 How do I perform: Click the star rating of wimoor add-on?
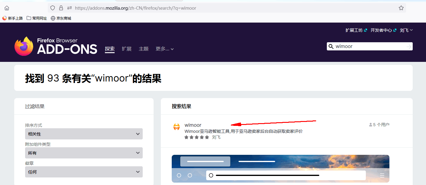pos(197,137)
